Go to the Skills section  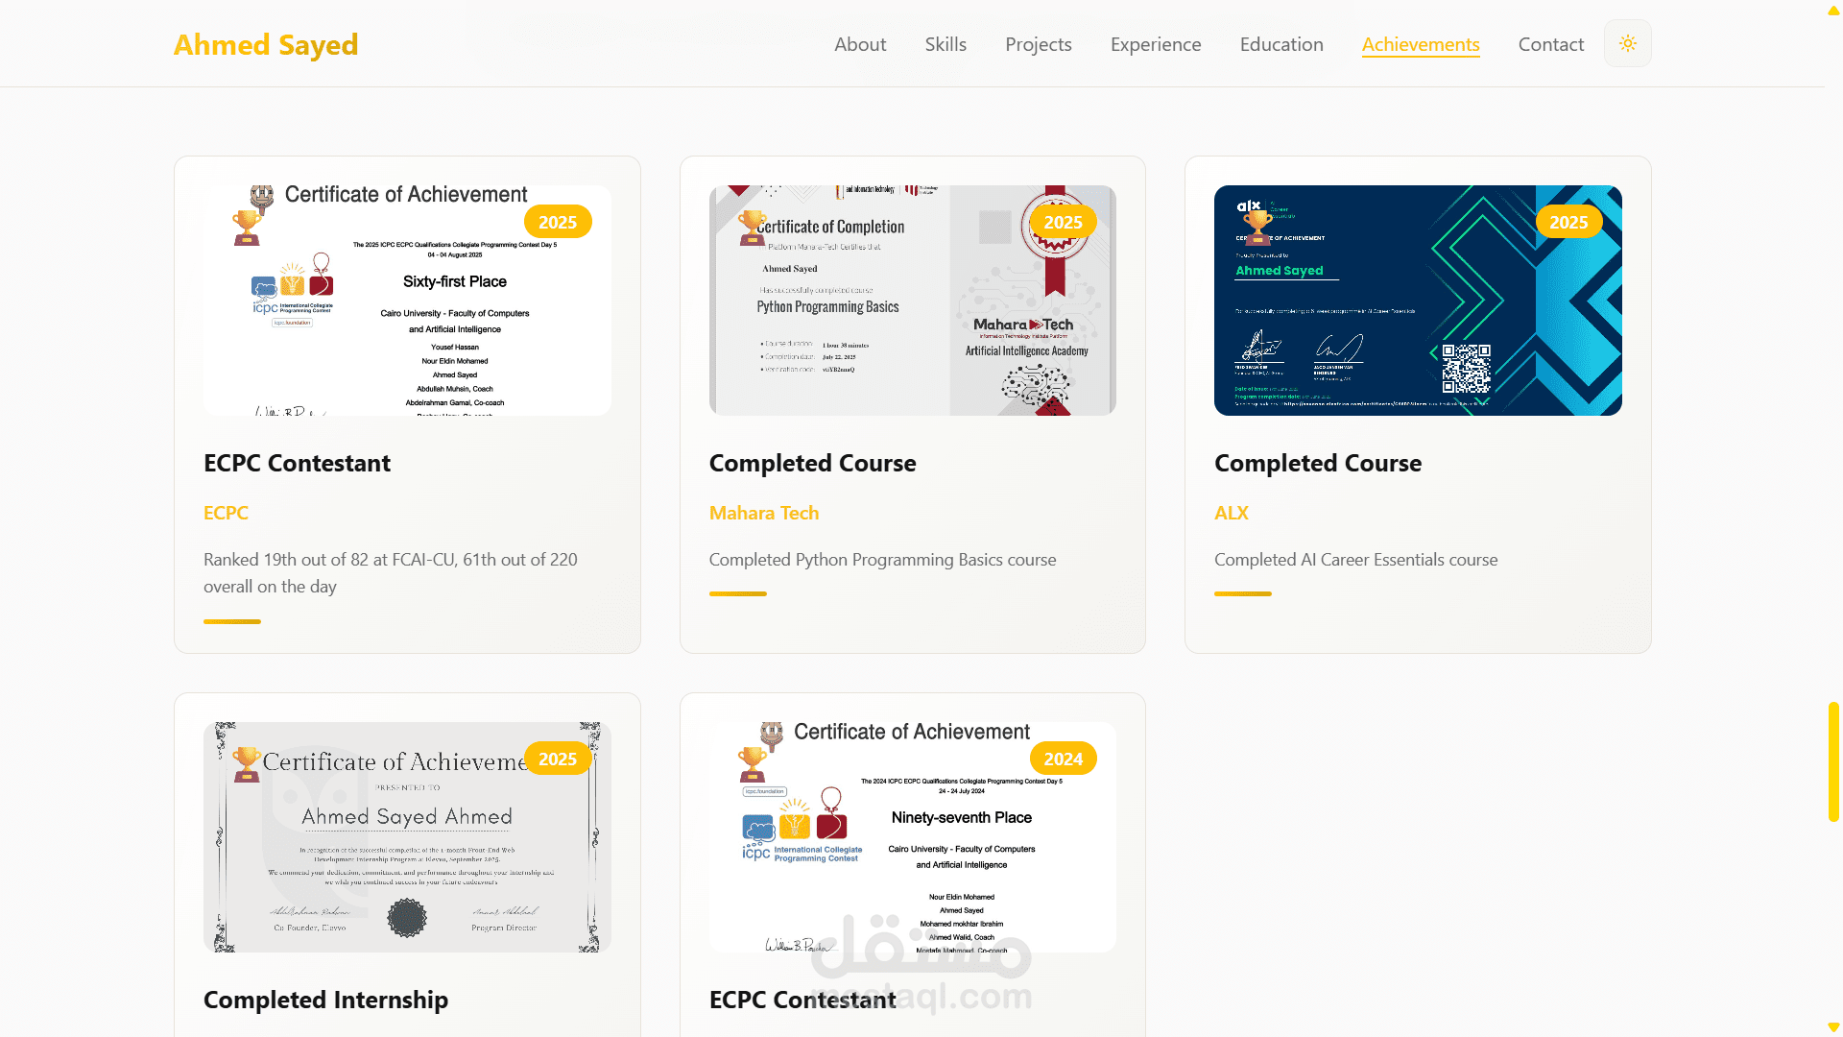[945, 44]
